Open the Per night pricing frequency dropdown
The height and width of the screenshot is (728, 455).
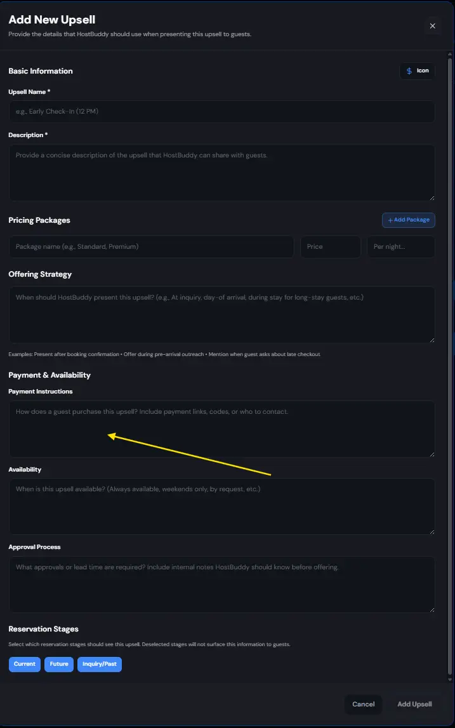400,246
